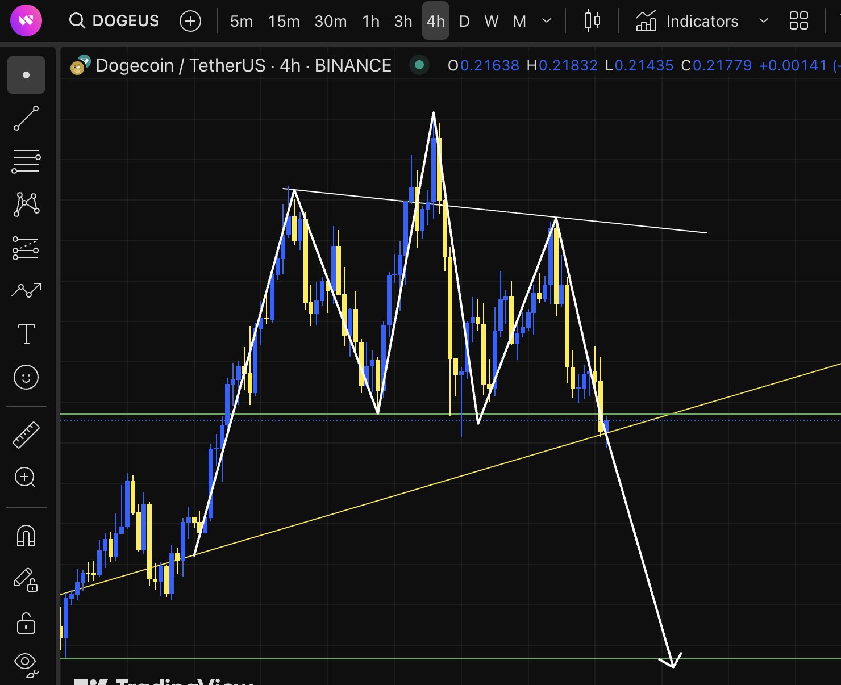Click the open price value 0.21638
The image size is (841, 685).
coord(490,66)
